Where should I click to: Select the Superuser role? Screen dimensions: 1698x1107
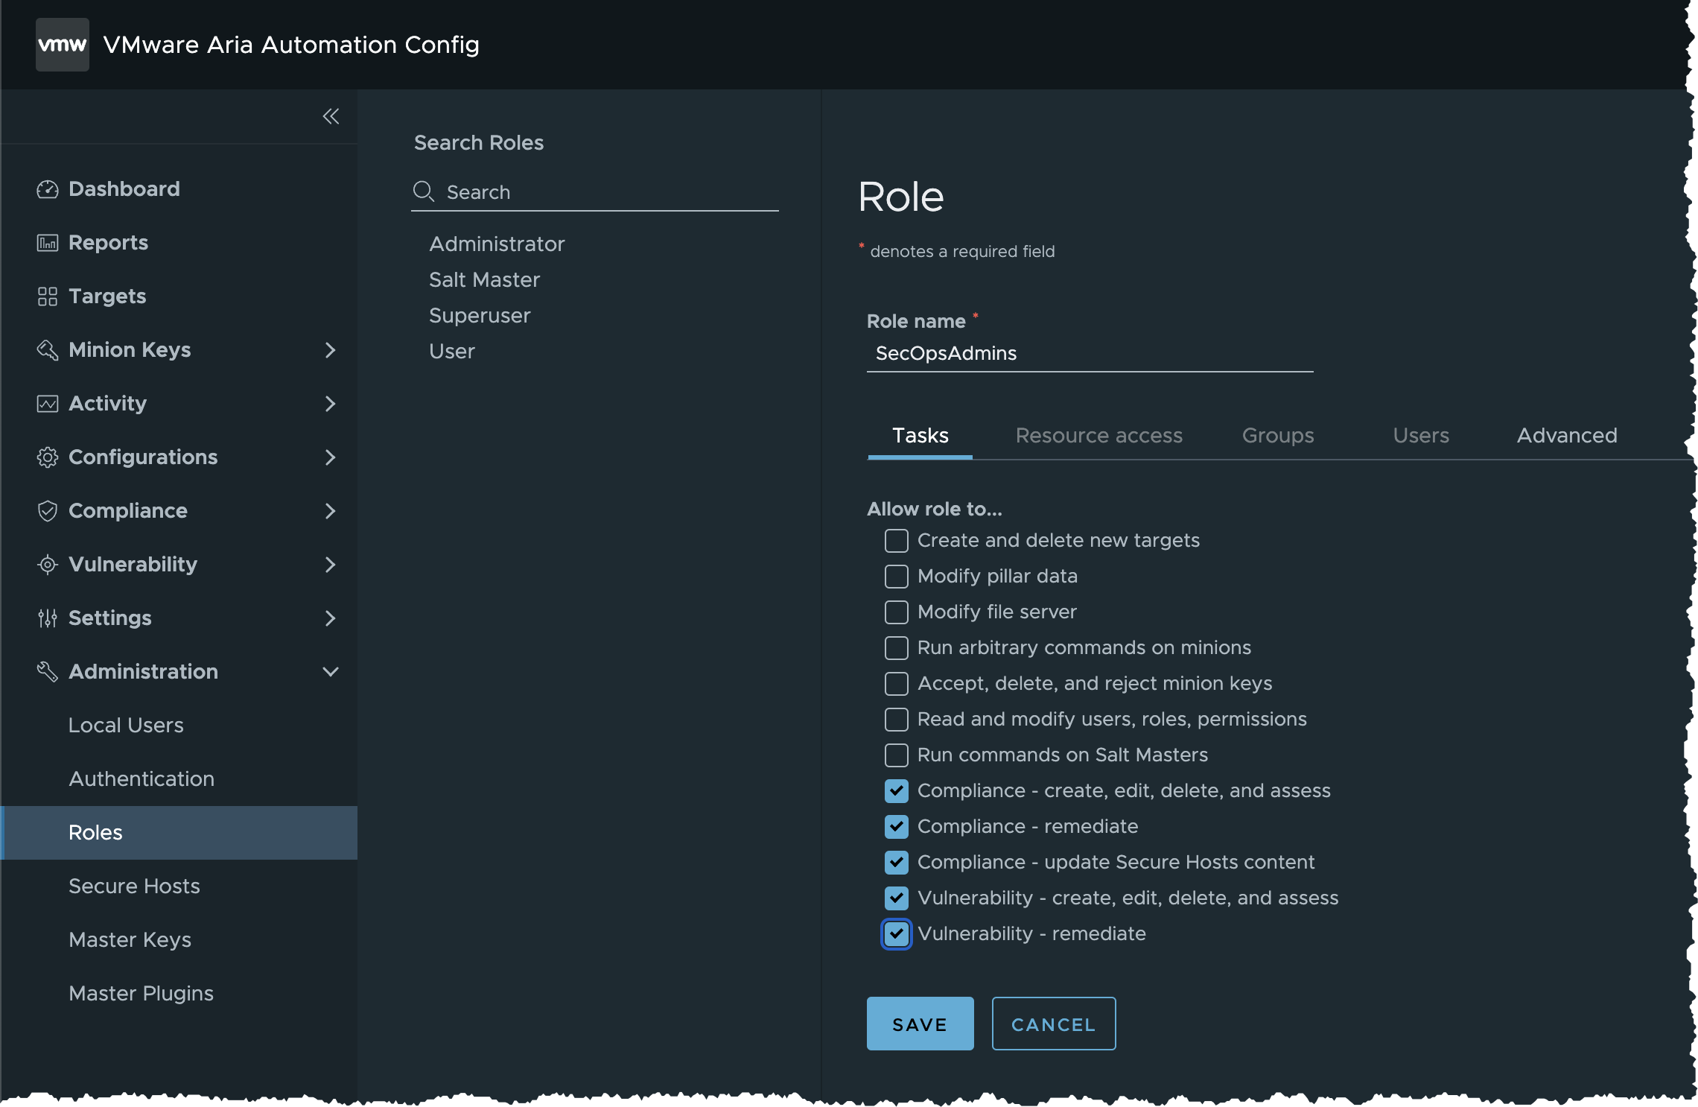[480, 316]
